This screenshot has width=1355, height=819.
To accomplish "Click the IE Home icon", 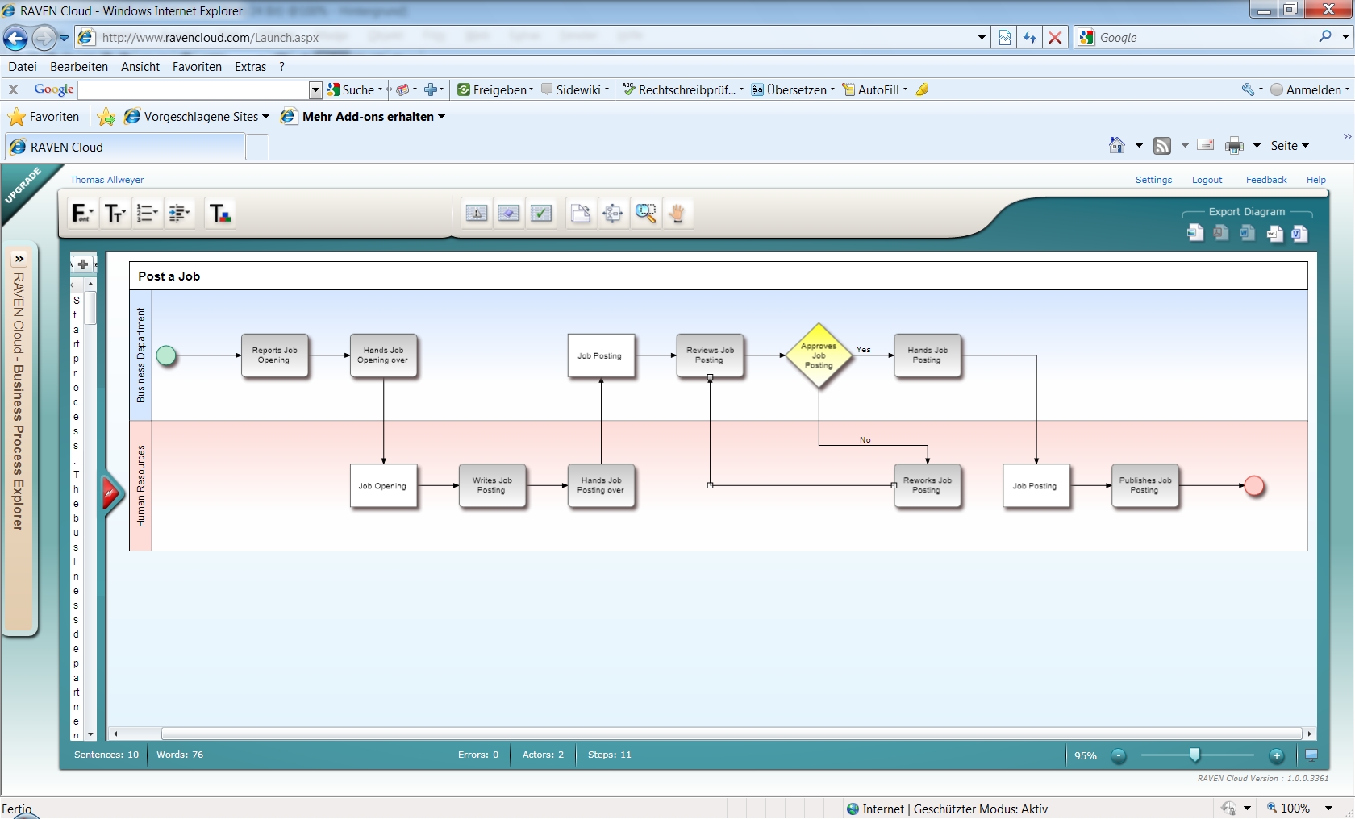I will (x=1117, y=145).
